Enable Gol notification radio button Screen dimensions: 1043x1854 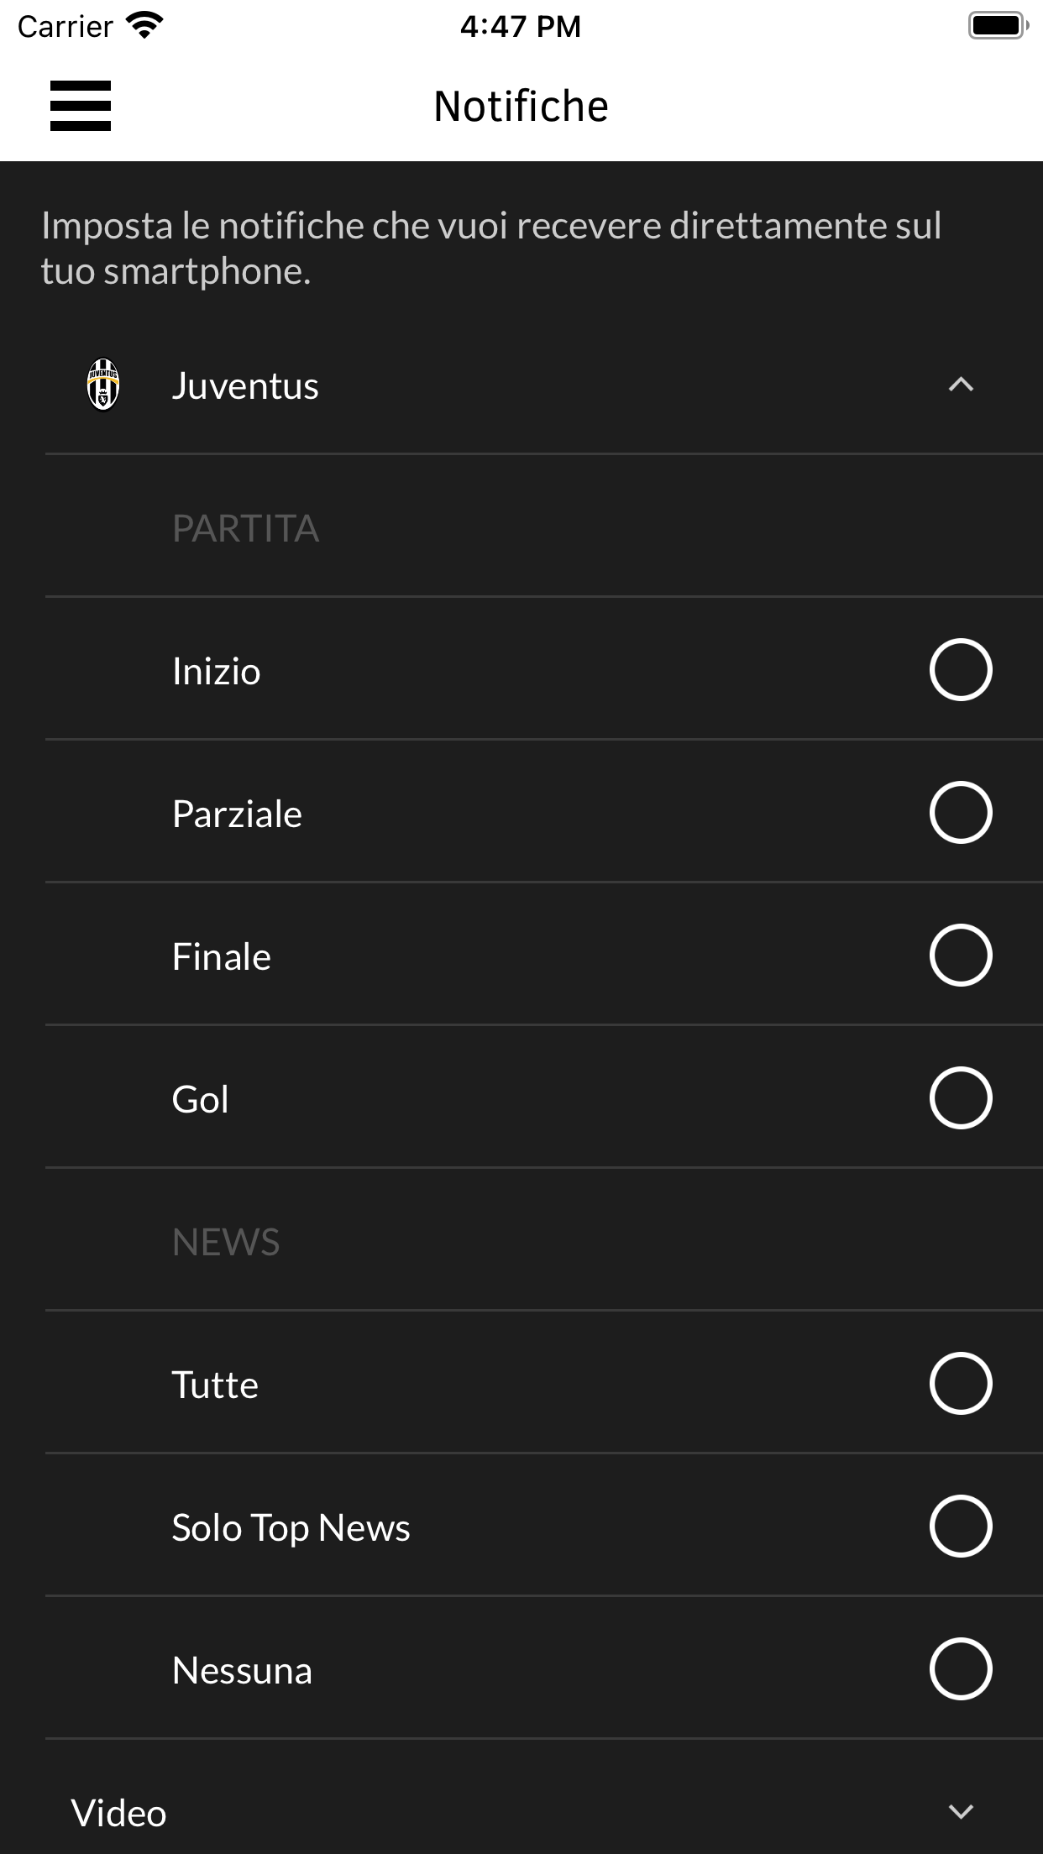[x=961, y=1098]
